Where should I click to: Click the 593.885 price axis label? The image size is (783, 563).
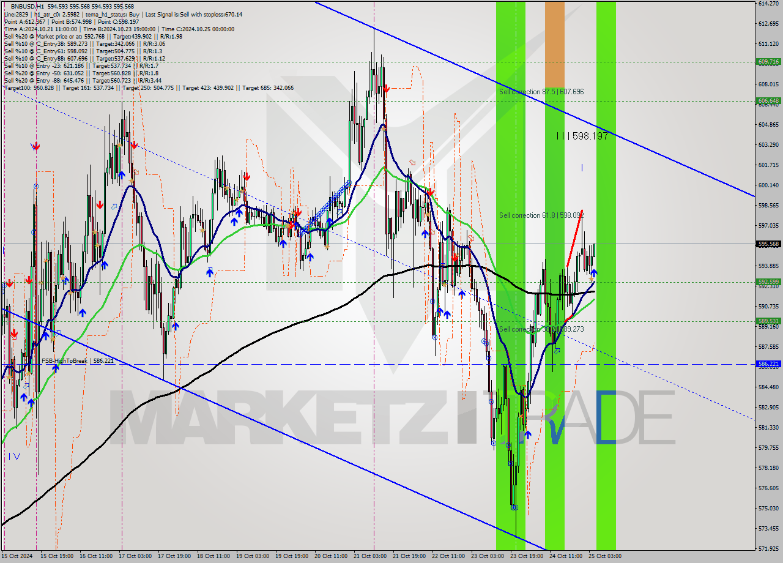[768, 266]
